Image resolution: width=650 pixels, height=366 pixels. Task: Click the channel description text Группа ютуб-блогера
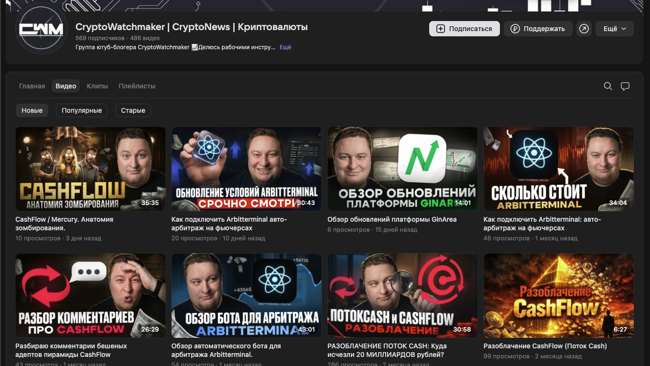click(x=175, y=47)
